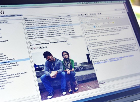Click the 200 number field near article heading
This screenshot has width=140, height=102.
coord(69,44)
